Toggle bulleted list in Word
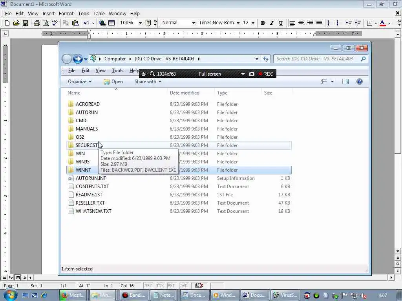402x301 pixels. [x=340, y=23]
